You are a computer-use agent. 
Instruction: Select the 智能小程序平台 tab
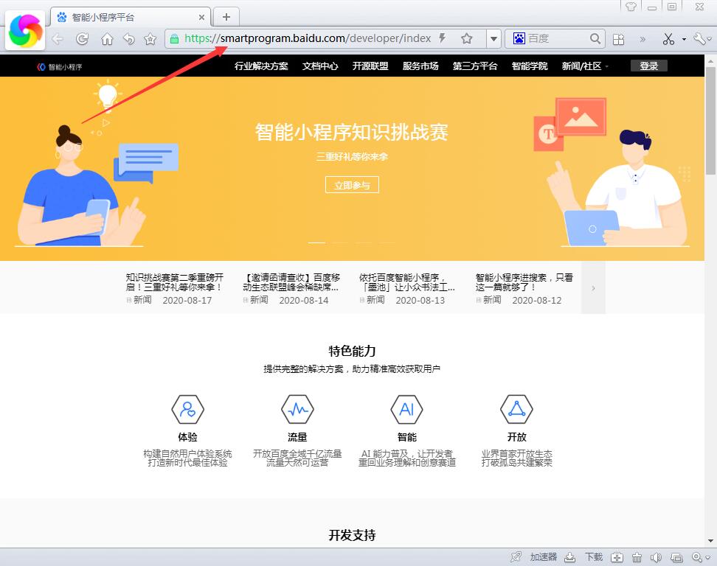pos(131,18)
